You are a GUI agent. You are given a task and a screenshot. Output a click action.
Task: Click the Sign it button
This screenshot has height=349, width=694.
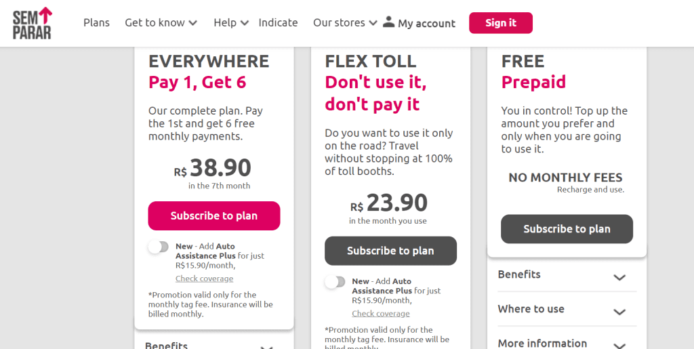500,23
